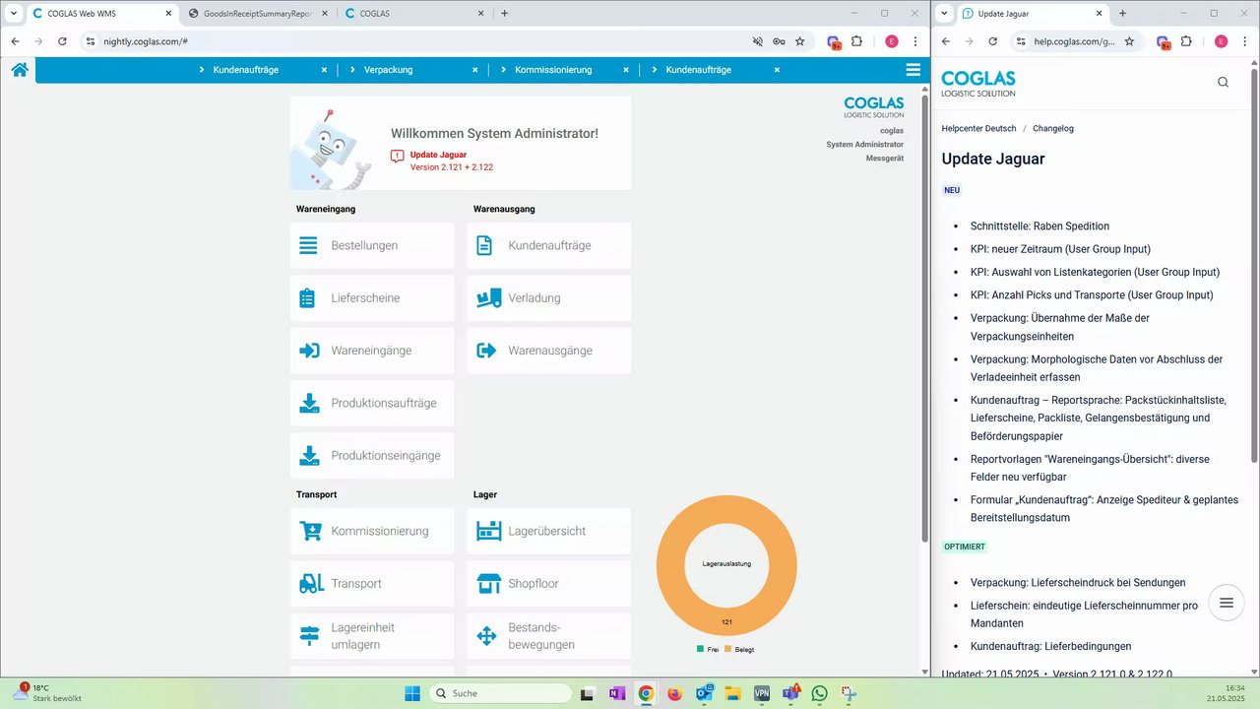Expand the Kommissionierung tab chevron
Screen dimensions: 1260x709
pos(503,70)
